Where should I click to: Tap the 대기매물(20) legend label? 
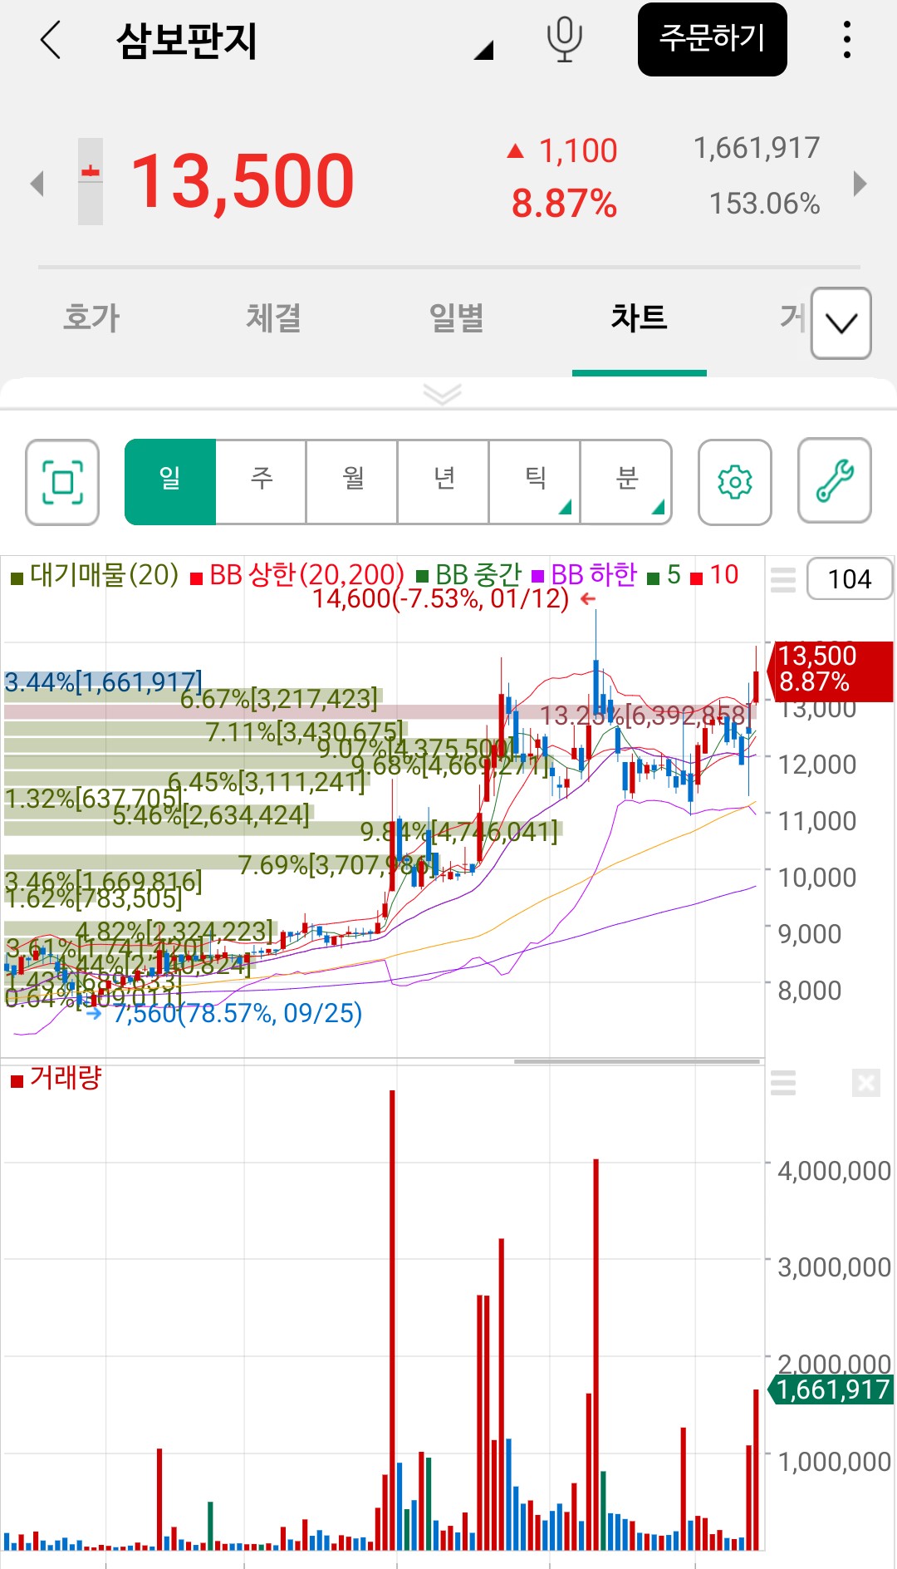click(95, 574)
